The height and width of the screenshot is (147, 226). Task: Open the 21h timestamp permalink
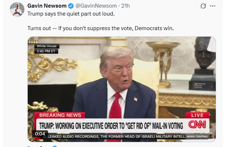125,6
